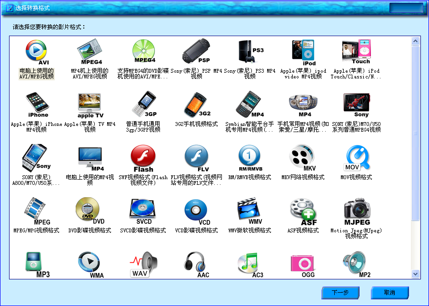Choose the Apple iPod video icon
Screen dimensions: 429x306
pyautogui.click(x=304, y=52)
